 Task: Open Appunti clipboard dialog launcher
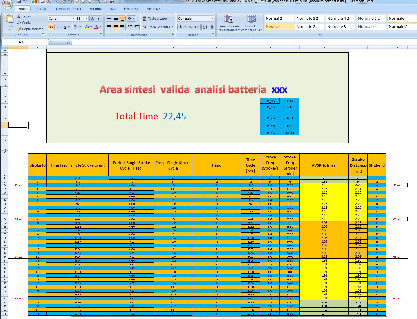point(43,35)
